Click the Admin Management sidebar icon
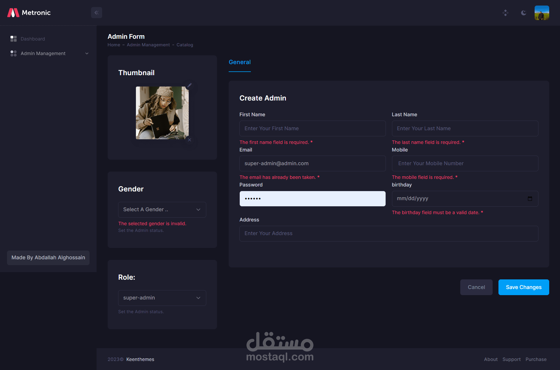560x370 pixels. click(x=13, y=53)
